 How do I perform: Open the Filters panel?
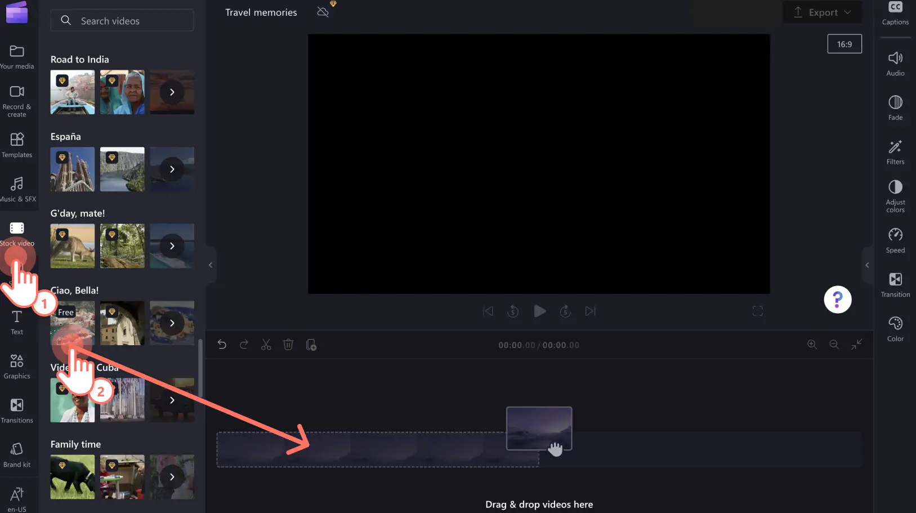895,152
